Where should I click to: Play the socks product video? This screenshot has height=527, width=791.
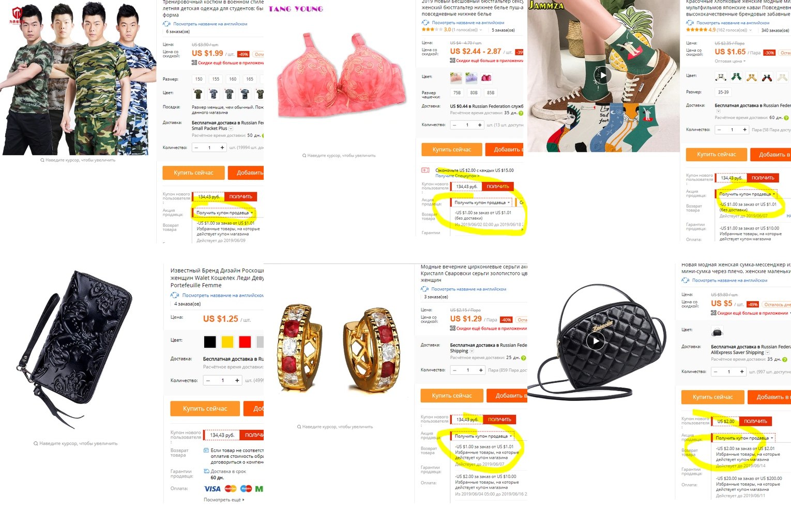(603, 74)
